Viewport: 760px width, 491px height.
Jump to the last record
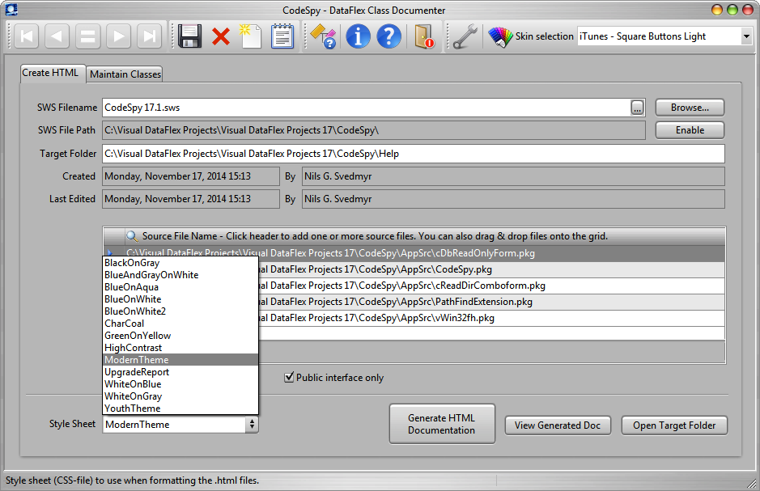[x=149, y=36]
